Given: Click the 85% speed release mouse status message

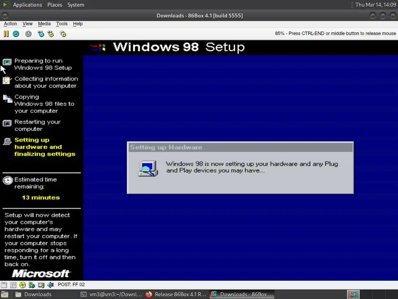Looking at the screenshot, I should (x=335, y=33).
